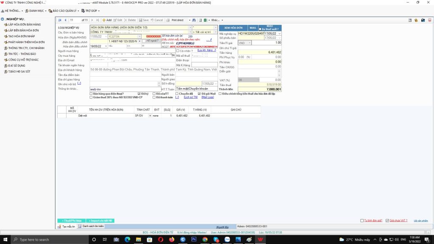Go to previous record arrow
434x244 pixels.
65,20
